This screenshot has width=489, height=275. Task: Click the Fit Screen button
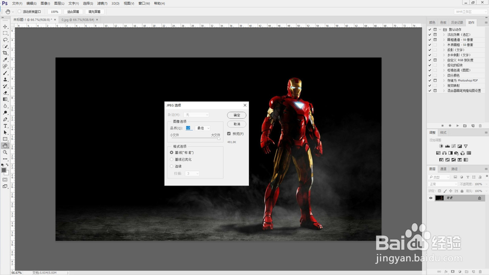pyautogui.click(x=73, y=12)
